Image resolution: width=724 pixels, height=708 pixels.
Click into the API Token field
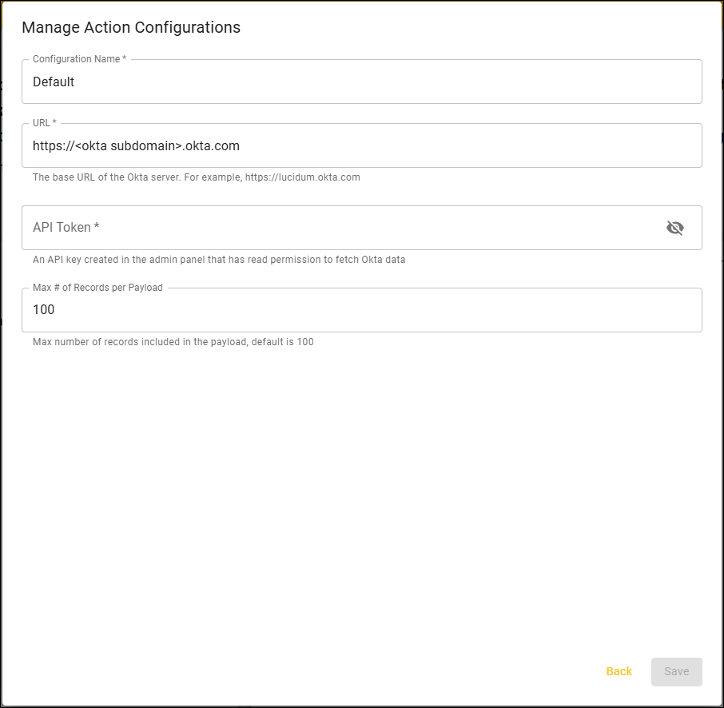point(362,228)
